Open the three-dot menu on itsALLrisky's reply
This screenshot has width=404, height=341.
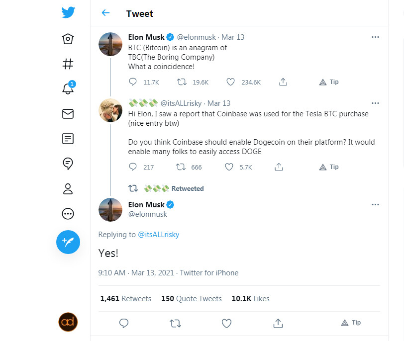coord(376,103)
